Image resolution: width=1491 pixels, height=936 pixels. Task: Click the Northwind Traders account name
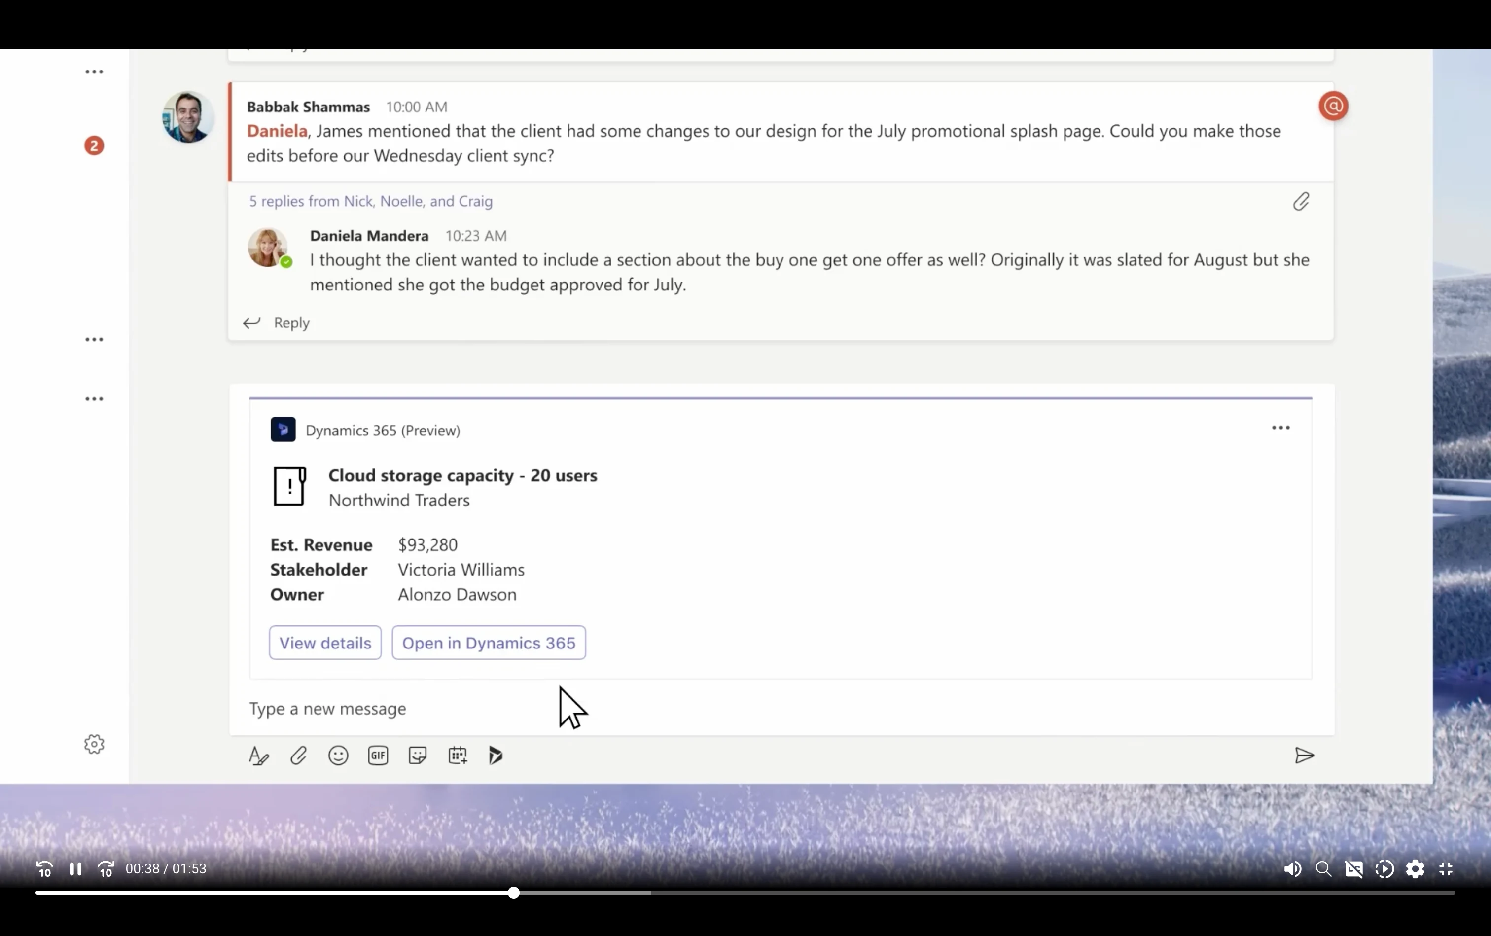[399, 500]
